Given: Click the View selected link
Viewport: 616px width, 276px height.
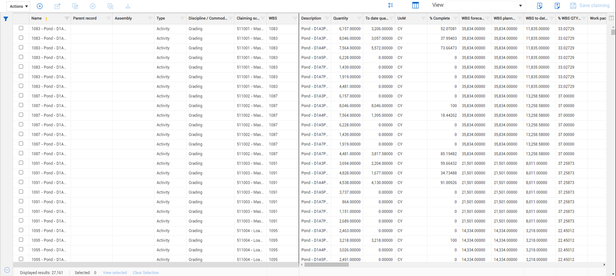Looking at the screenshot, I should coord(115,273).
